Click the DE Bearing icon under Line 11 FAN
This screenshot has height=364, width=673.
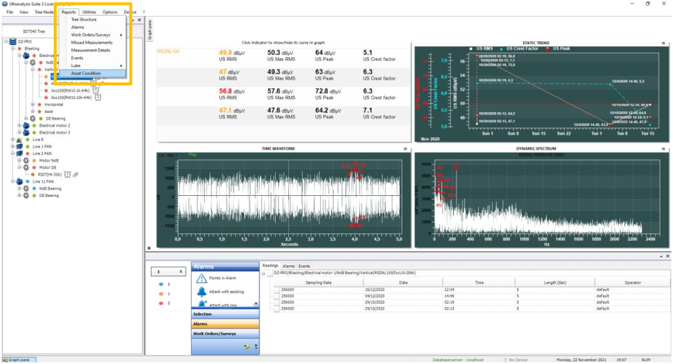point(26,195)
